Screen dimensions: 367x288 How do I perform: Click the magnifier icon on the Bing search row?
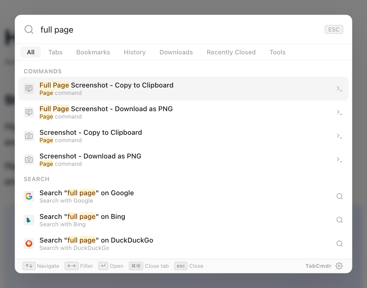(x=340, y=220)
